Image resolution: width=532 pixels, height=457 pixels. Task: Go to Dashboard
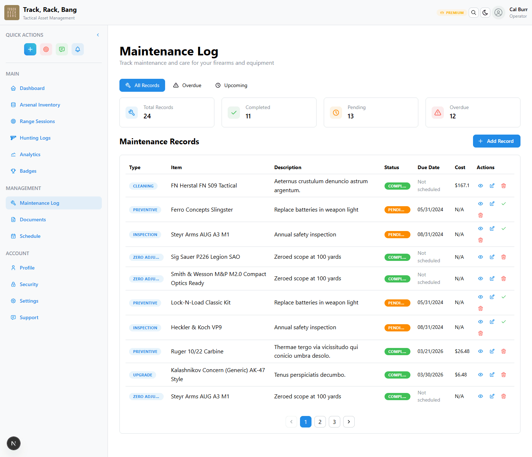54,88
